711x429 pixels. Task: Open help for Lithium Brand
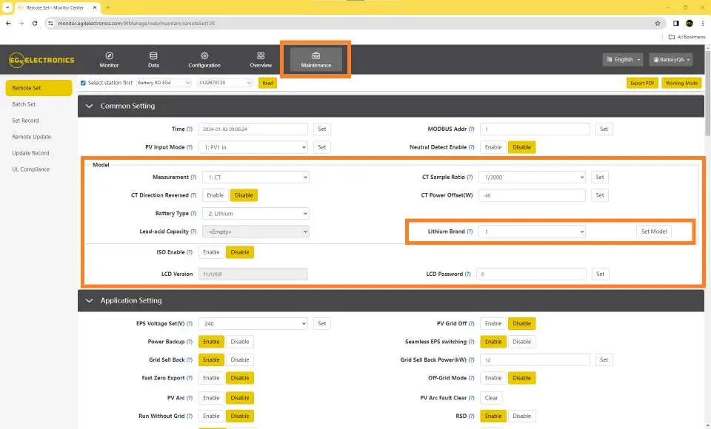470,232
